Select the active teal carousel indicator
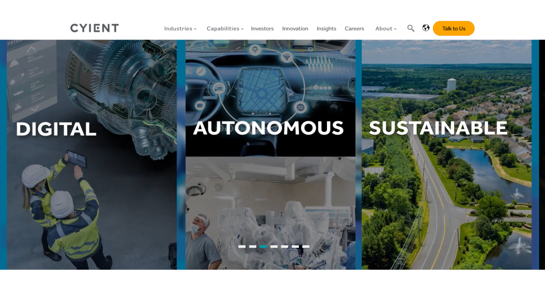Image resolution: width=545 pixels, height=287 pixels. (263, 247)
